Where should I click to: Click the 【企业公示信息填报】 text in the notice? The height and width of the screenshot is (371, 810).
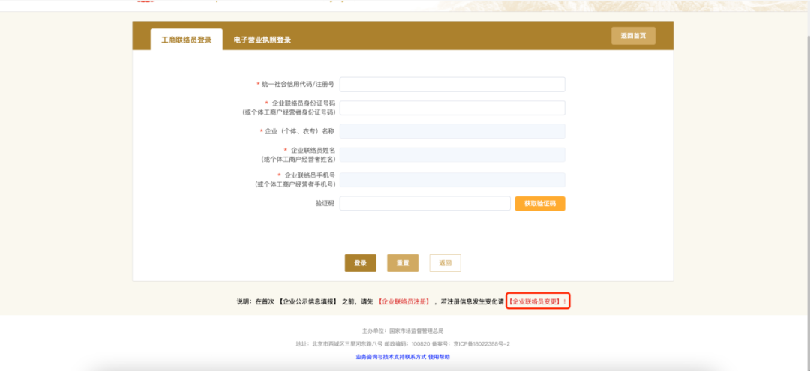tap(307, 301)
